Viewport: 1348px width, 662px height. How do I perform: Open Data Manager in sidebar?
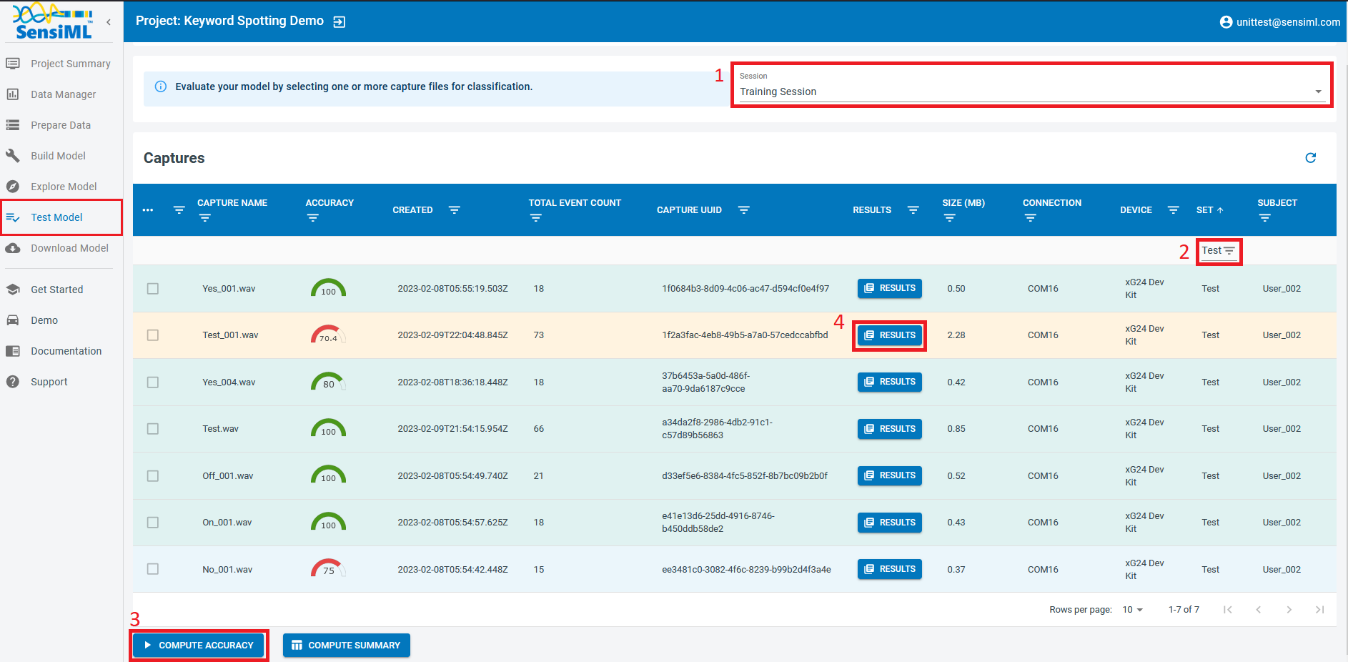point(61,94)
